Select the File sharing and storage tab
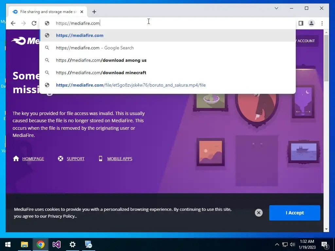The image size is (335, 251). click(48, 12)
